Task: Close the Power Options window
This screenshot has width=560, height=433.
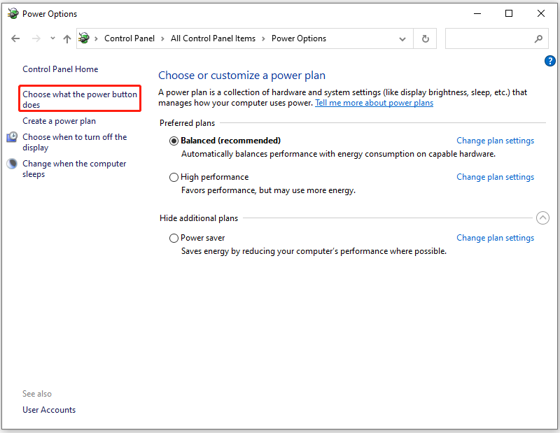Action: click(540, 13)
